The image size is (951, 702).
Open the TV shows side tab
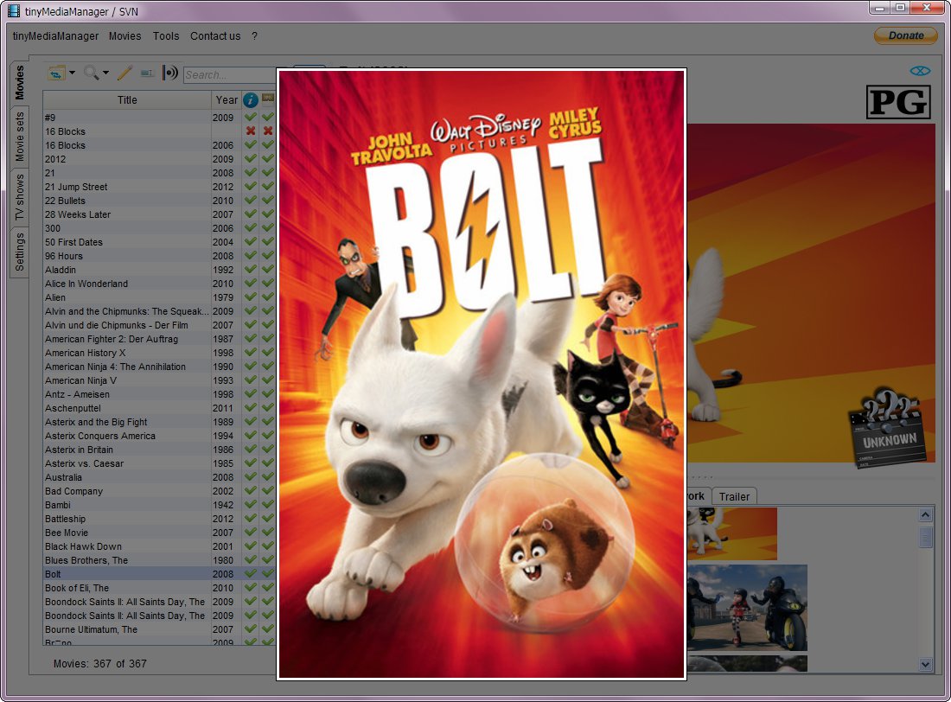click(20, 197)
